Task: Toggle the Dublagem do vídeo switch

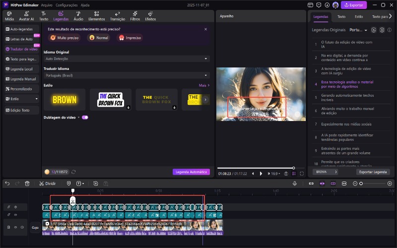Action: [85, 118]
